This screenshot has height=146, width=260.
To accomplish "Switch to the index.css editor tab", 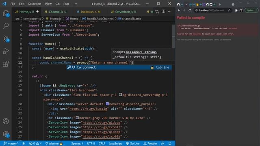I will click(89, 12).
